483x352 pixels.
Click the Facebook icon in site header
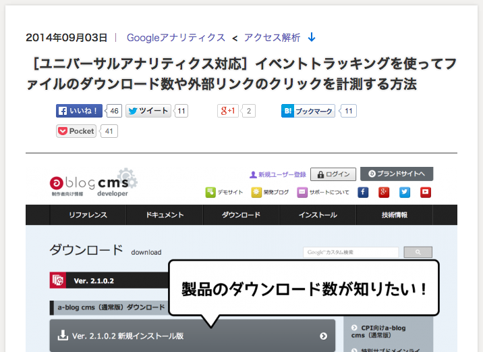363,192
